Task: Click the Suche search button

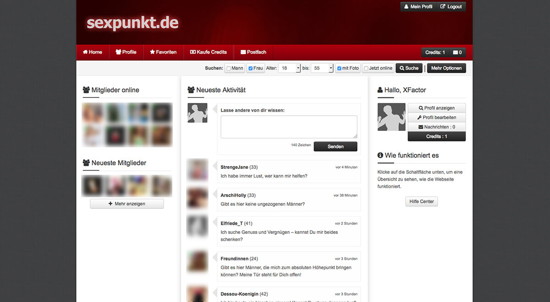Action: [x=409, y=68]
